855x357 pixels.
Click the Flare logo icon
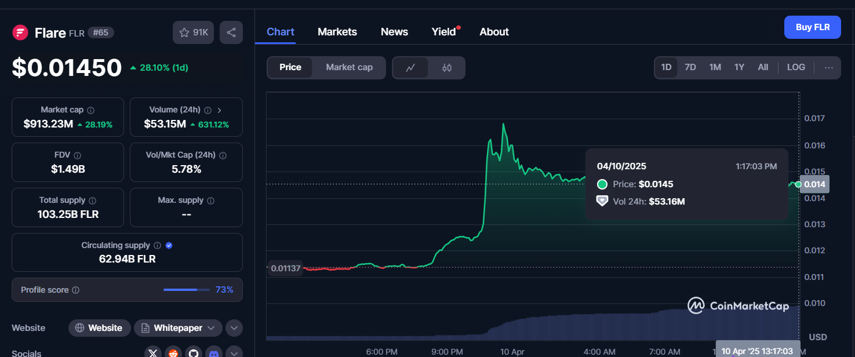pyautogui.click(x=20, y=32)
